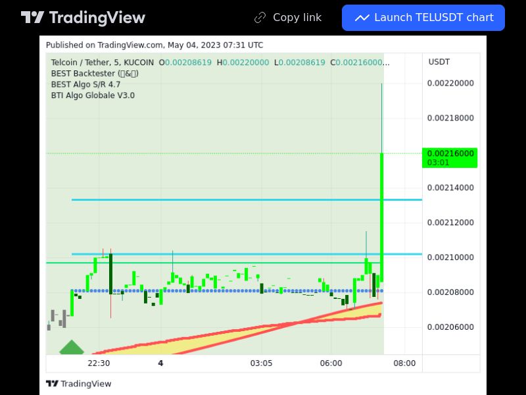Click the 0.00210000 price axis label

(x=450, y=257)
